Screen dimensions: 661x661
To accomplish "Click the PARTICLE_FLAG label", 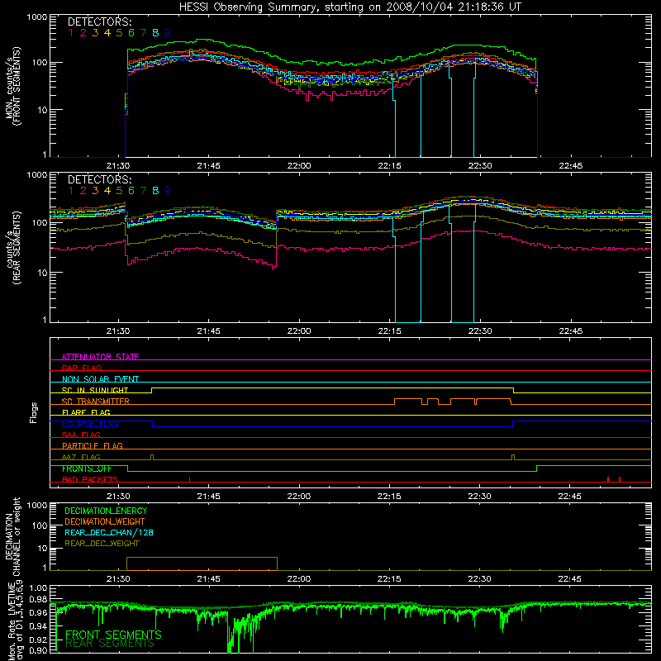I will pyautogui.click(x=93, y=445).
